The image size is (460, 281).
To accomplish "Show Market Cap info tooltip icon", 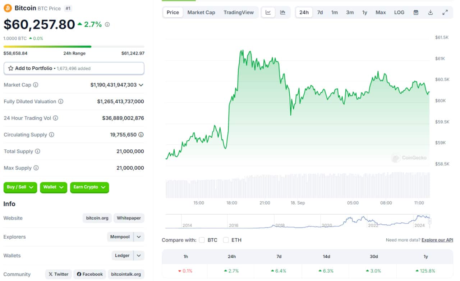I will (36, 85).
